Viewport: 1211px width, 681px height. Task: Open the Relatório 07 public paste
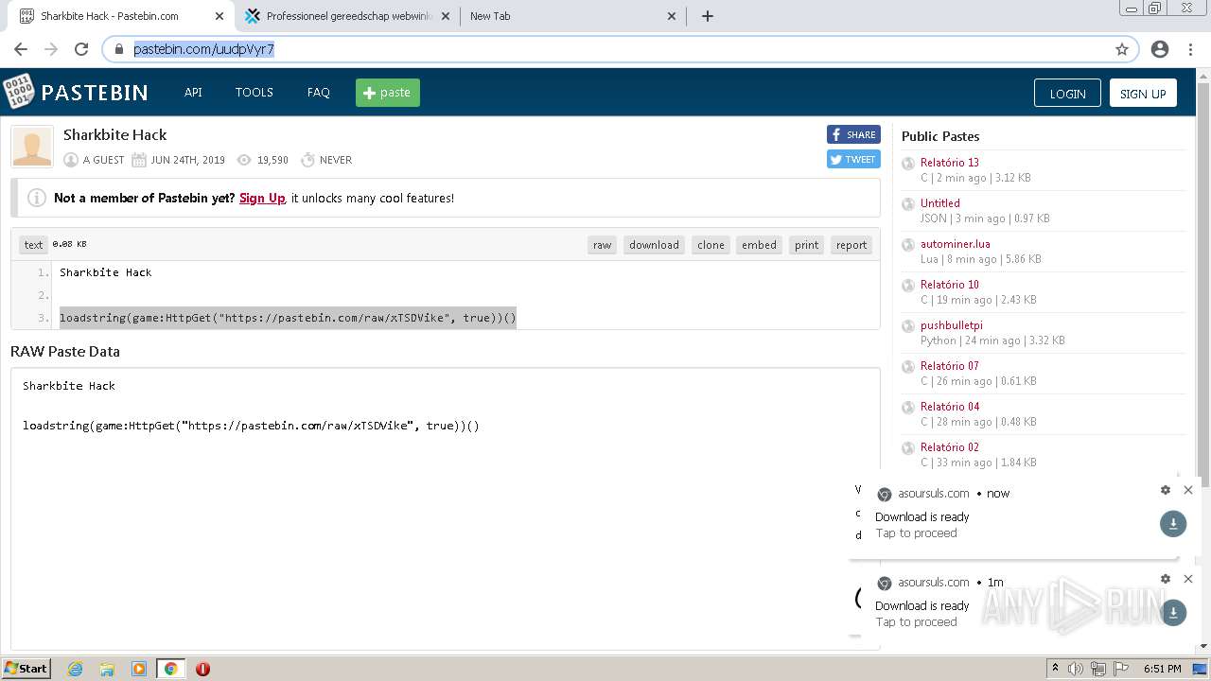point(950,366)
